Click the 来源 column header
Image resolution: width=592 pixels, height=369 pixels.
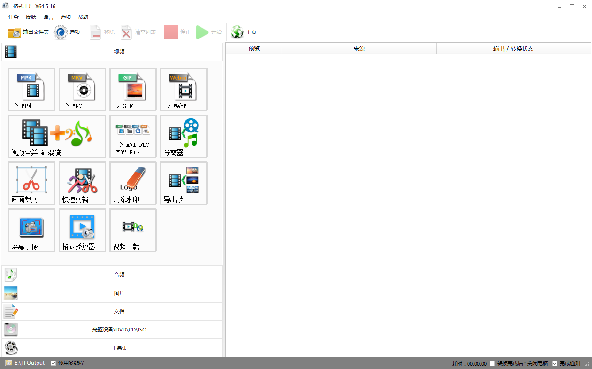coord(359,48)
